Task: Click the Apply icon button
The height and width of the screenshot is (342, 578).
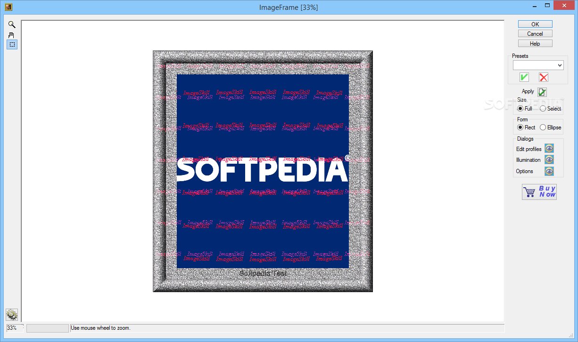Action: pos(542,92)
